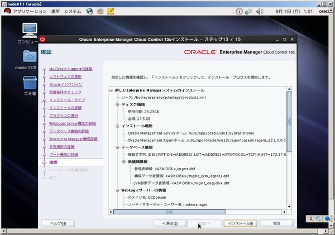Click the summary tree scroll right arrow
335x235 pixels.
click(x=284, y=212)
